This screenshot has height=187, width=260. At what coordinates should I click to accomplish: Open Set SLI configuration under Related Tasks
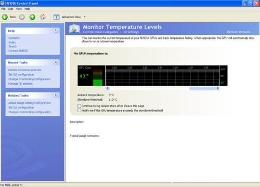pos(21,108)
